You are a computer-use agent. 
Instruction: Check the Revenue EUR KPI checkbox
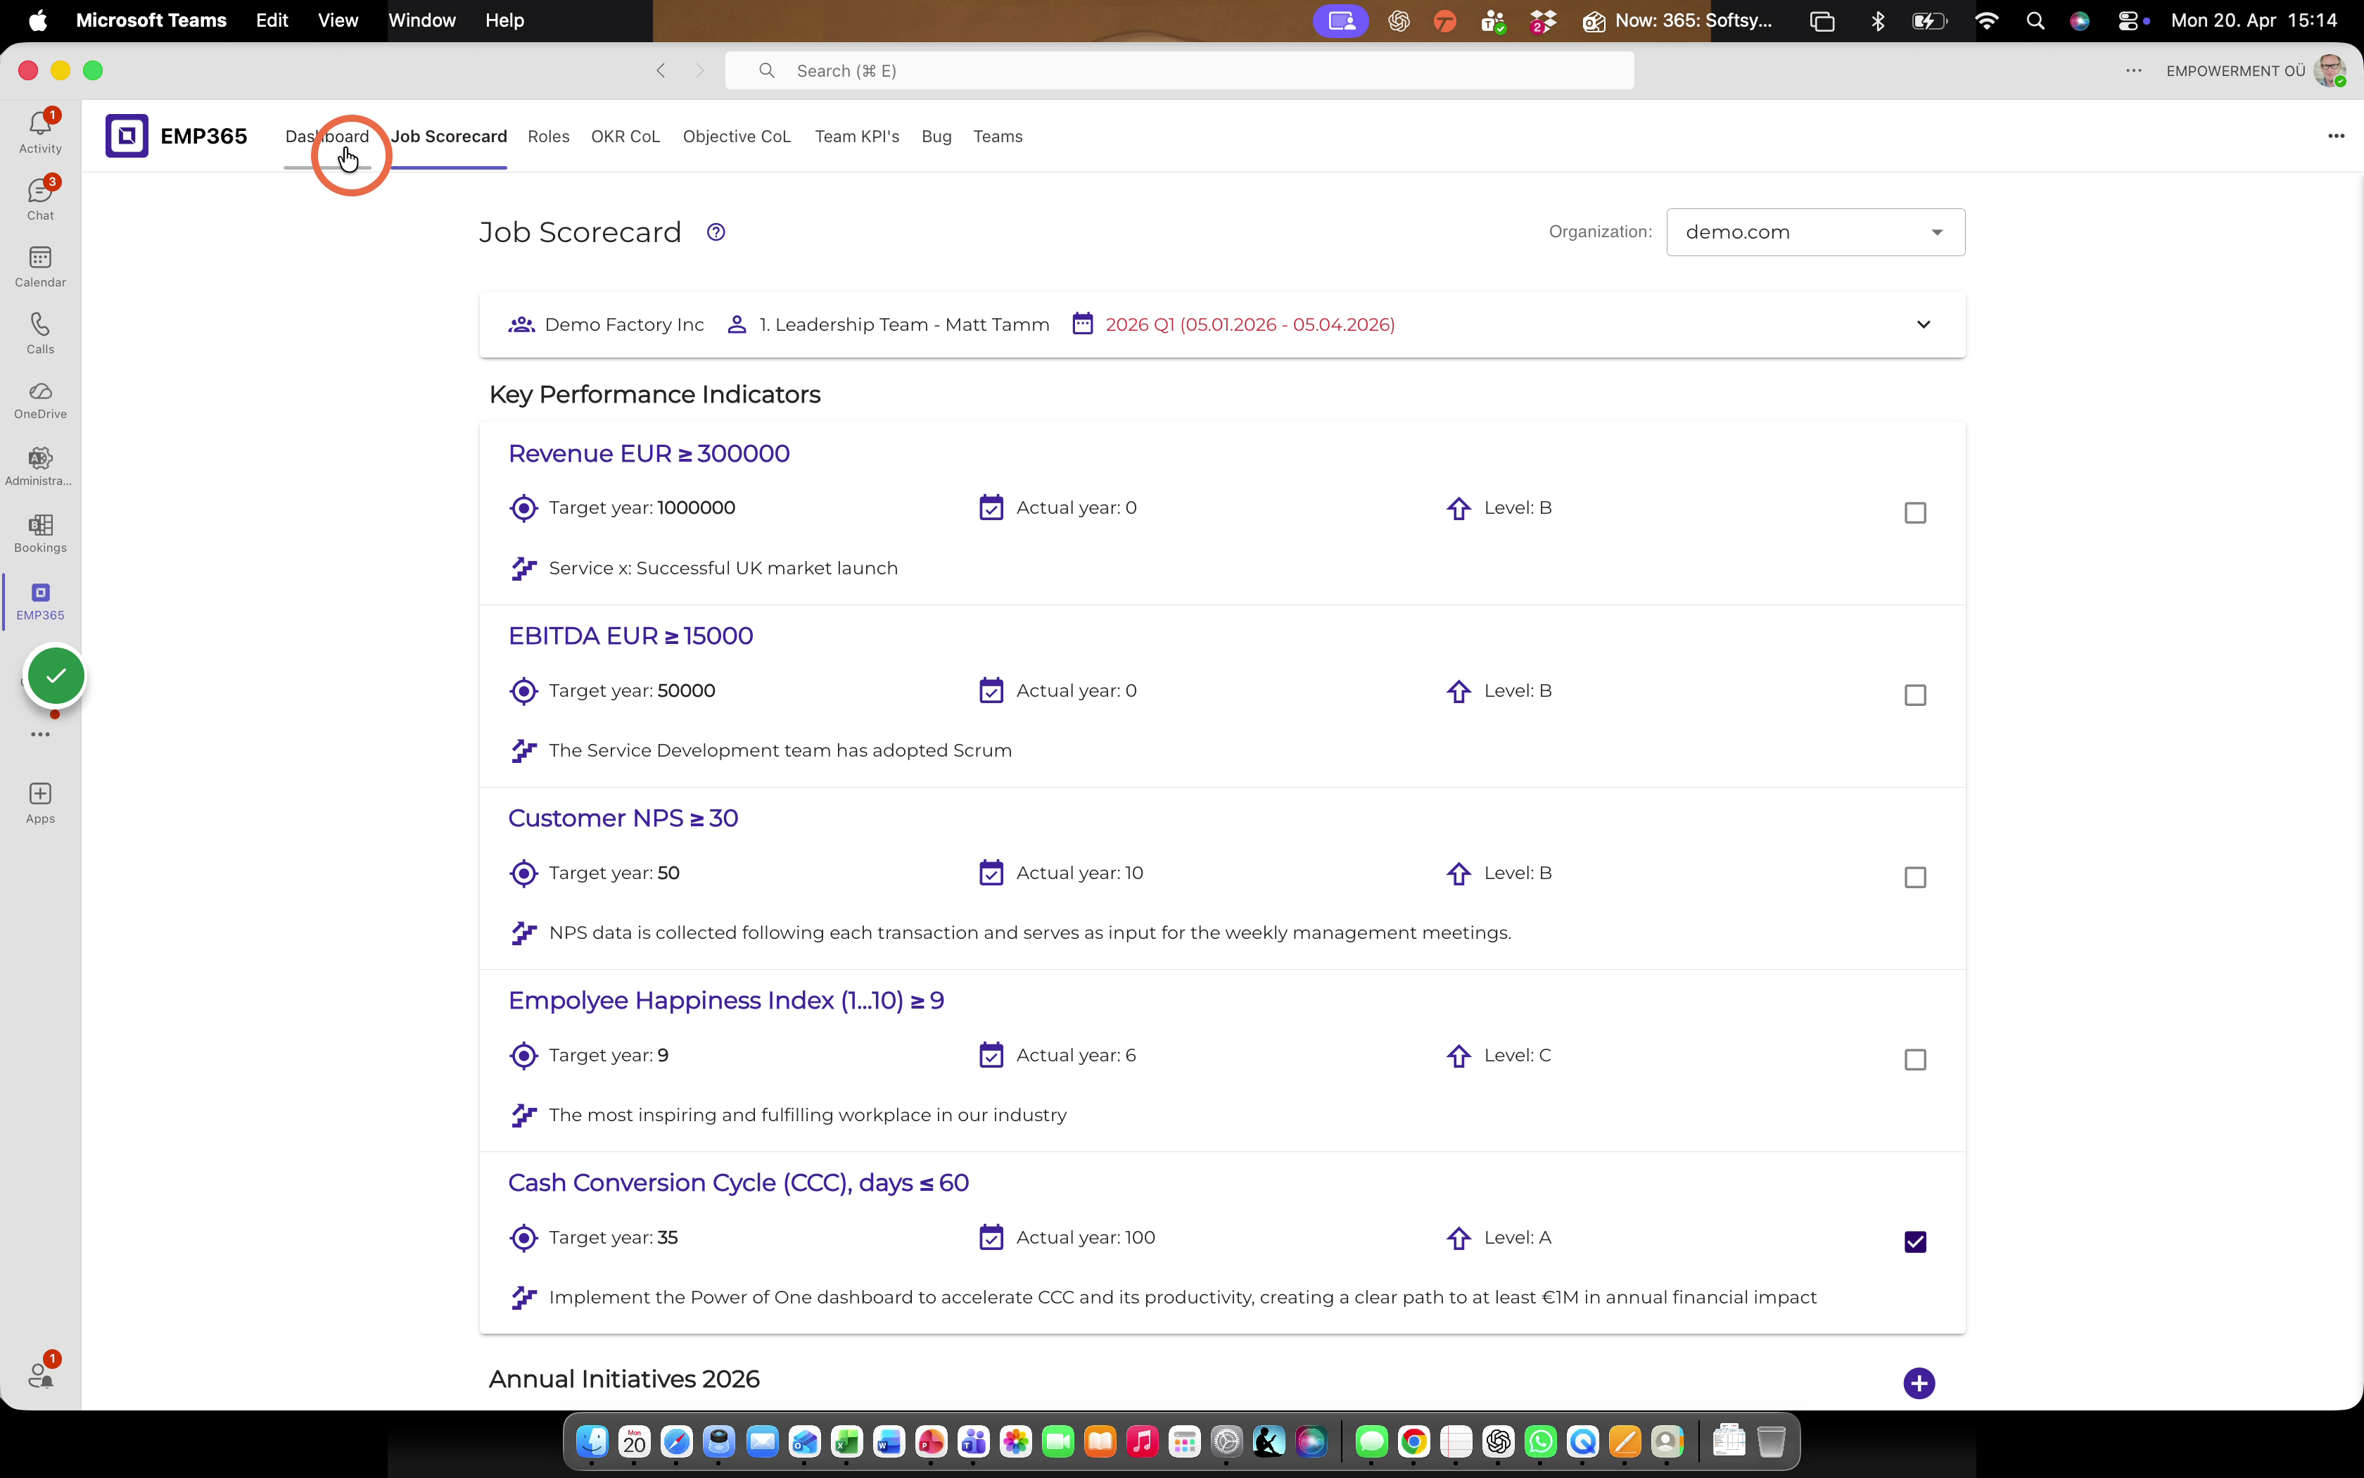coord(1914,513)
